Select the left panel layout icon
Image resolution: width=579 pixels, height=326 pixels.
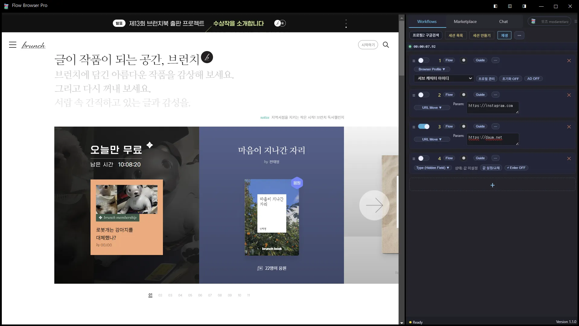coord(495,6)
